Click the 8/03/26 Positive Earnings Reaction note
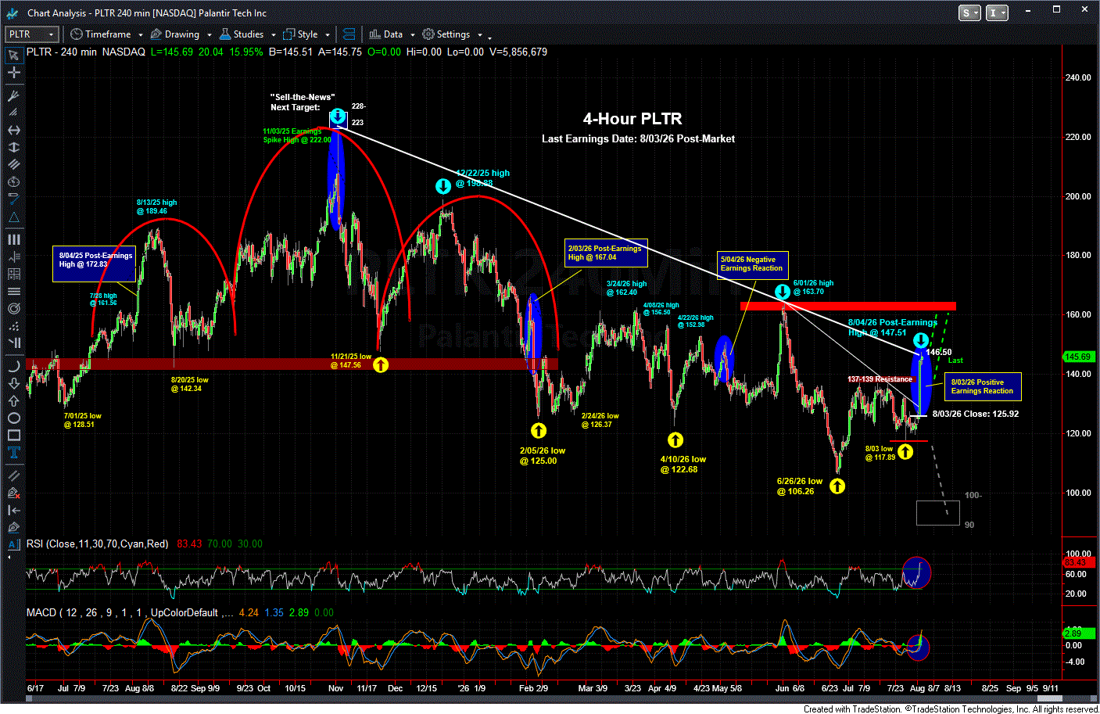Image resolution: width=1100 pixels, height=714 pixels. click(982, 386)
